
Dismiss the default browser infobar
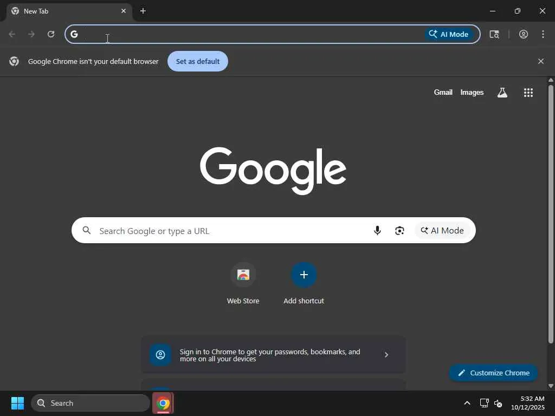(x=541, y=61)
